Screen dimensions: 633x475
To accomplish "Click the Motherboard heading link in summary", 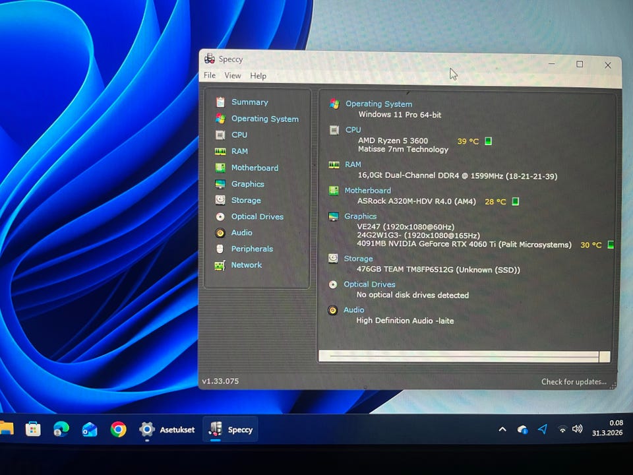I will point(367,190).
